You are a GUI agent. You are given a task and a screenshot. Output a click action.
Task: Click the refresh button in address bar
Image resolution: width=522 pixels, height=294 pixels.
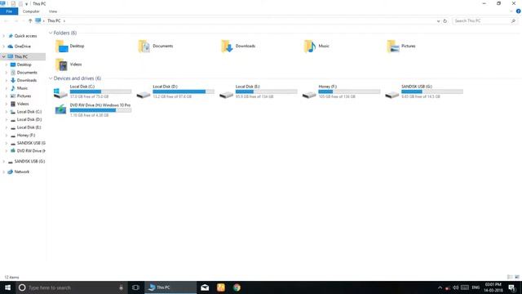(x=445, y=20)
